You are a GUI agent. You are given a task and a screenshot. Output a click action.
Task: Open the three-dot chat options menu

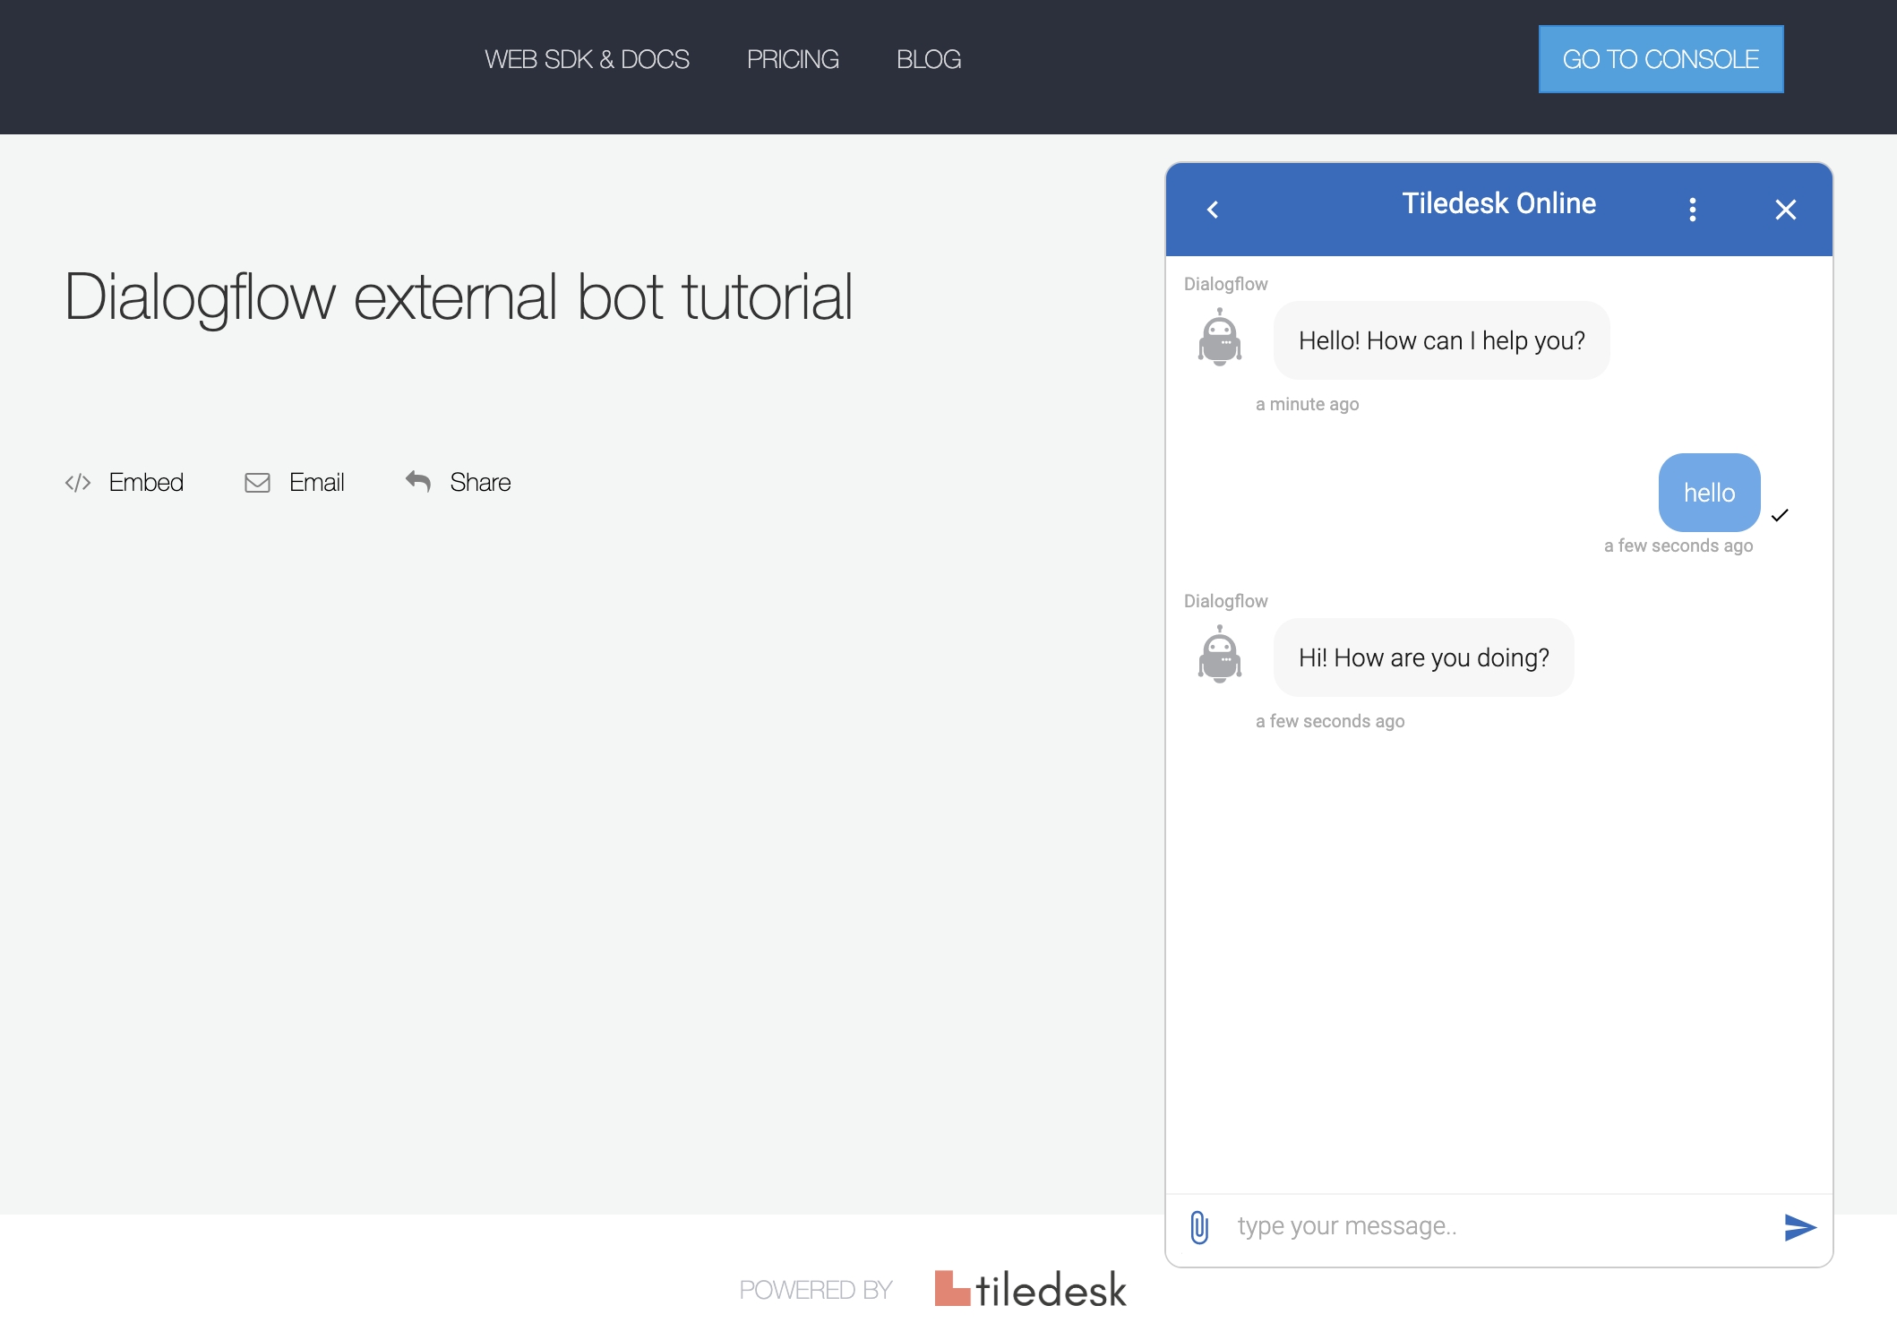1692,210
